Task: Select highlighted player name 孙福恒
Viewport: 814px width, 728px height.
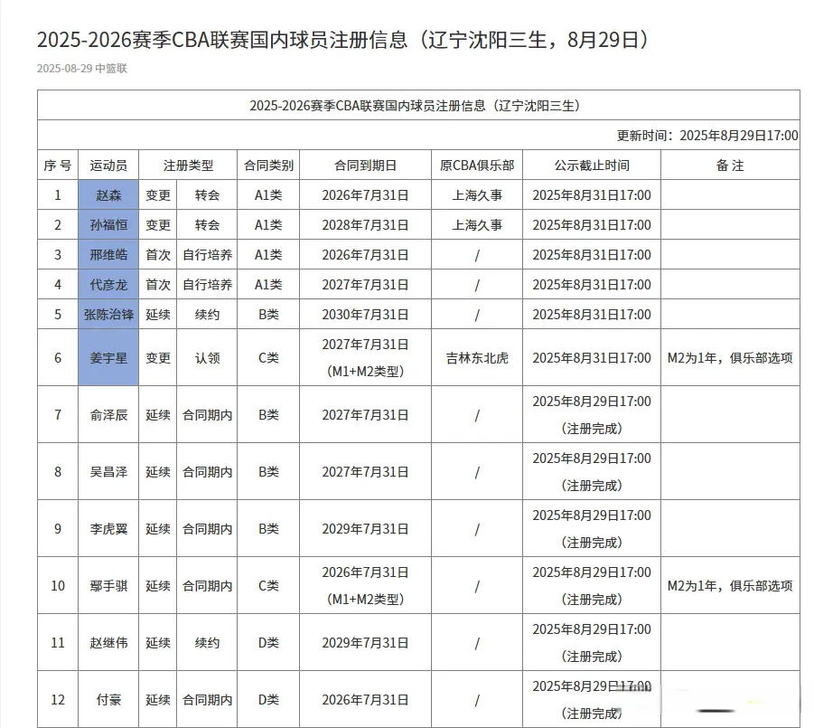Action: [108, 225]
